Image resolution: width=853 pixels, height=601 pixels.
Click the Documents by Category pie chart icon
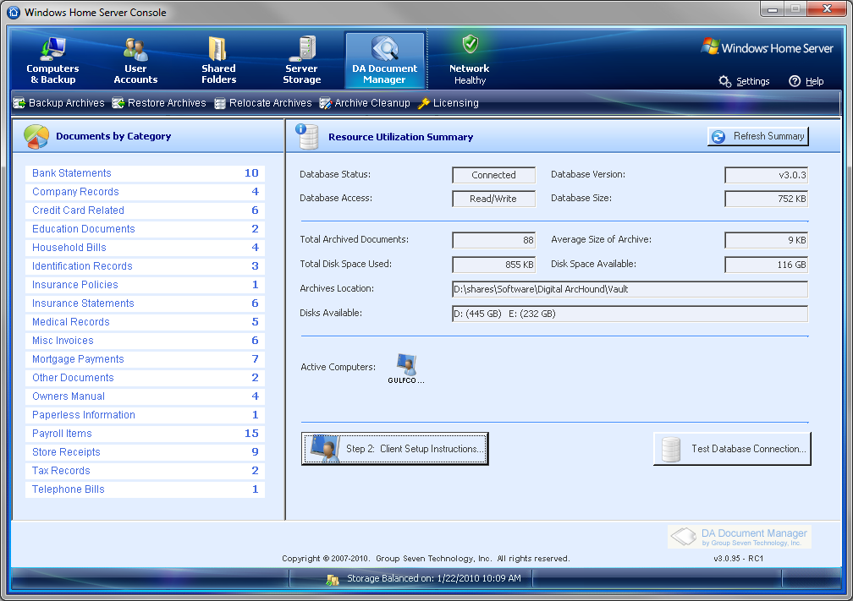[x=36, y=136]
